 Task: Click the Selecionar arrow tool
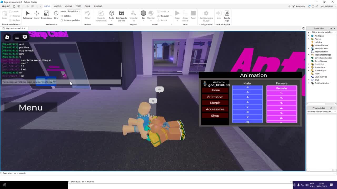point(28,15)
